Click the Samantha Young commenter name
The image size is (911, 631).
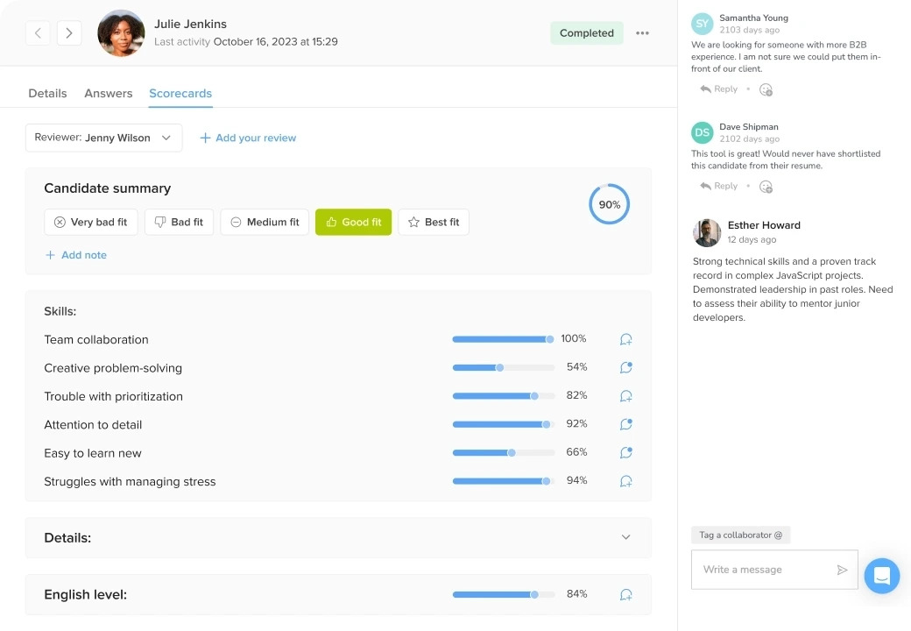click(x=753, y=18)
